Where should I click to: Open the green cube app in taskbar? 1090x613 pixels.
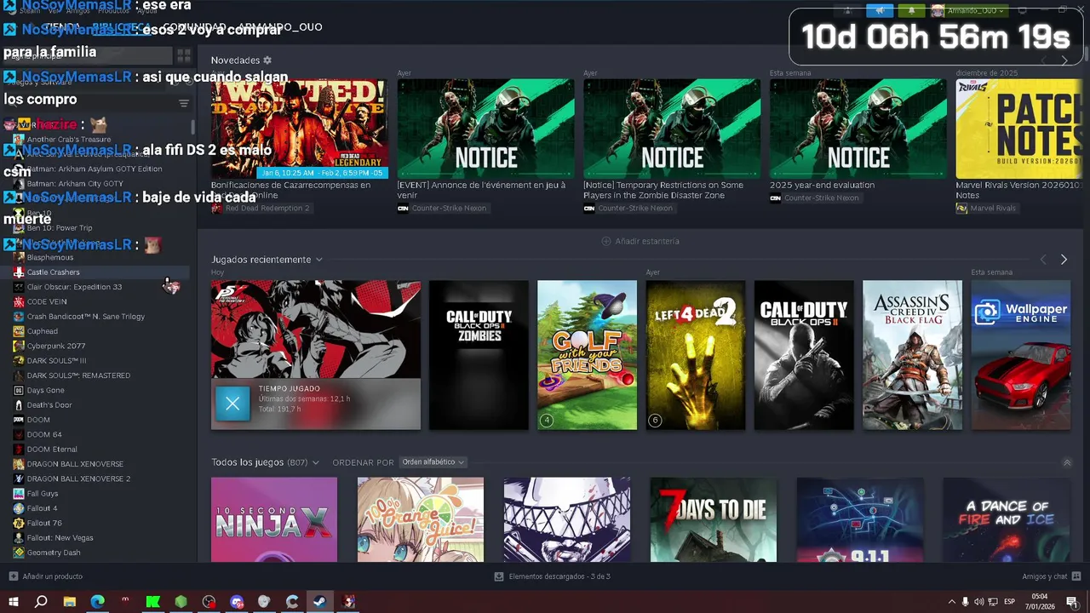tap(181, 602)
